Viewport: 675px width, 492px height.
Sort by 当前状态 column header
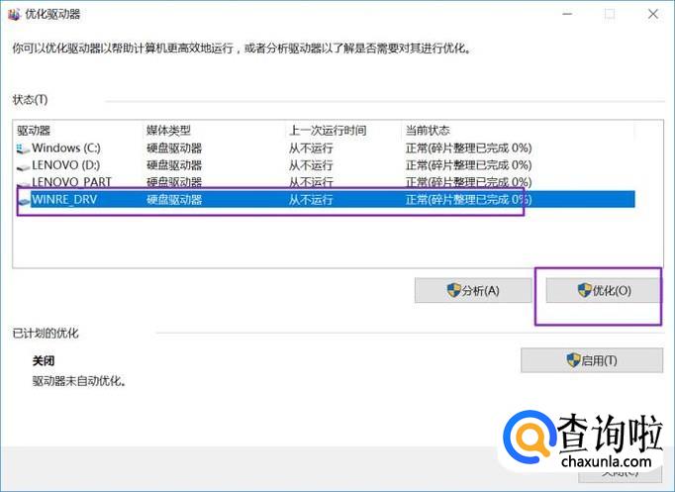pyautogui.click(x=428, y=131)
